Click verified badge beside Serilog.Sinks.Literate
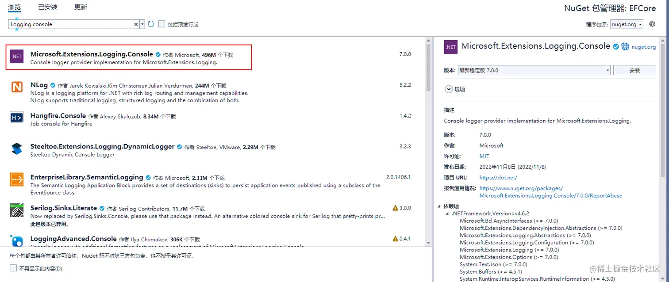The width and height of the screenshot is (669, 282). pyautogui.click(x=102, y=208)
